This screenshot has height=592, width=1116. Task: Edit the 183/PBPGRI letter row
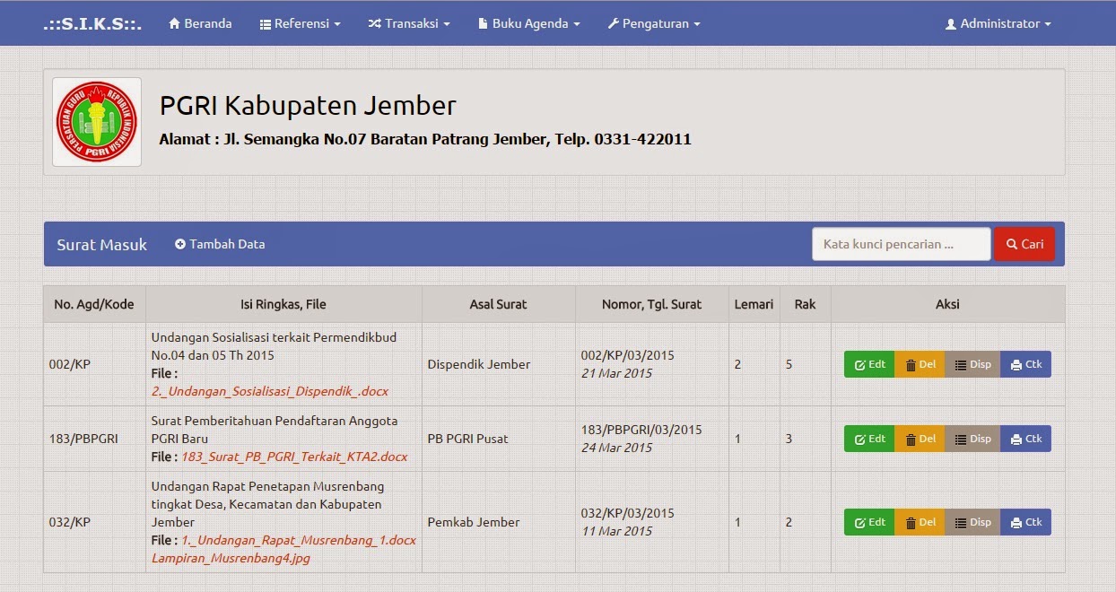coord(869,439)
